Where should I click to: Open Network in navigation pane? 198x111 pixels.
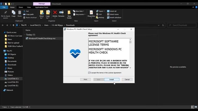click(x=10, y=90)
